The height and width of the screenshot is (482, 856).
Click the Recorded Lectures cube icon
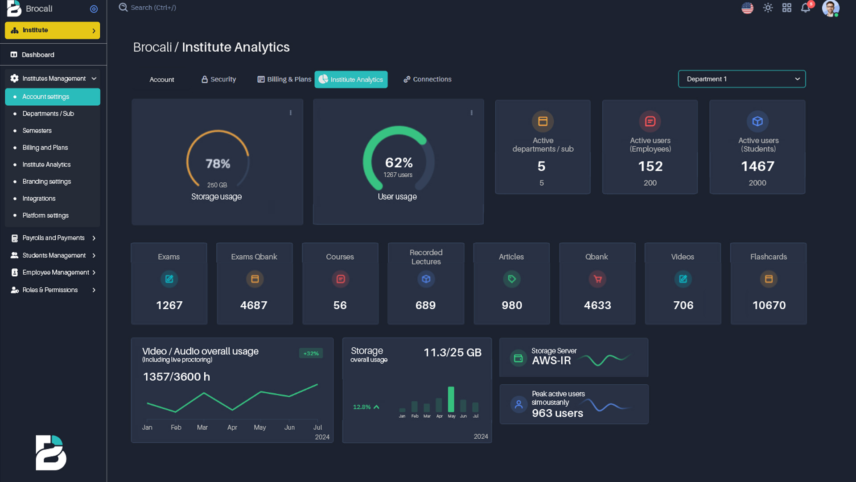[426, 279]
